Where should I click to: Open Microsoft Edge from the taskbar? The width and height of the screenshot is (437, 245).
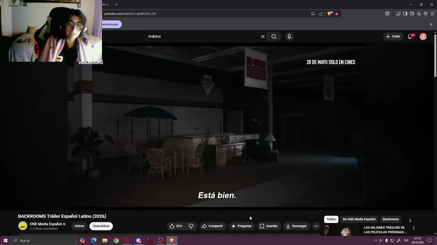(94, 241)
